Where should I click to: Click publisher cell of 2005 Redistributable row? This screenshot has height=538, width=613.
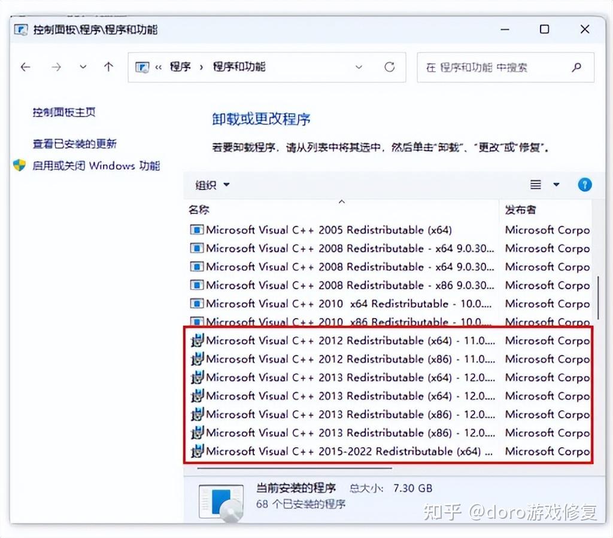tap(547, 230)
